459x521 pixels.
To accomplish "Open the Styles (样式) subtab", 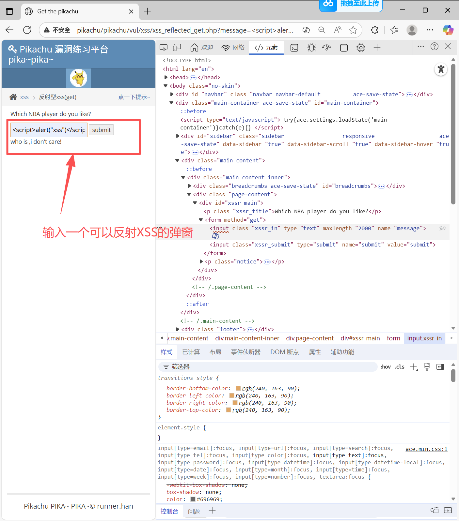I will coord(166,352).
